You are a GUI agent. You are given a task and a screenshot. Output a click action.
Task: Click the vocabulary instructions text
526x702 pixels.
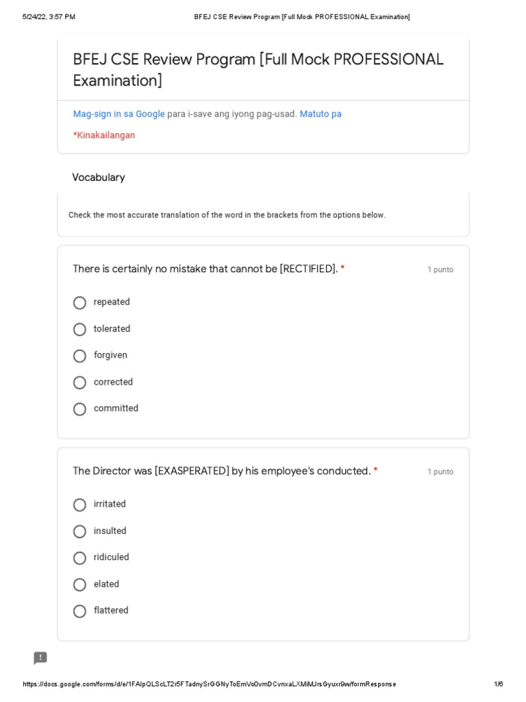point(227,215)
